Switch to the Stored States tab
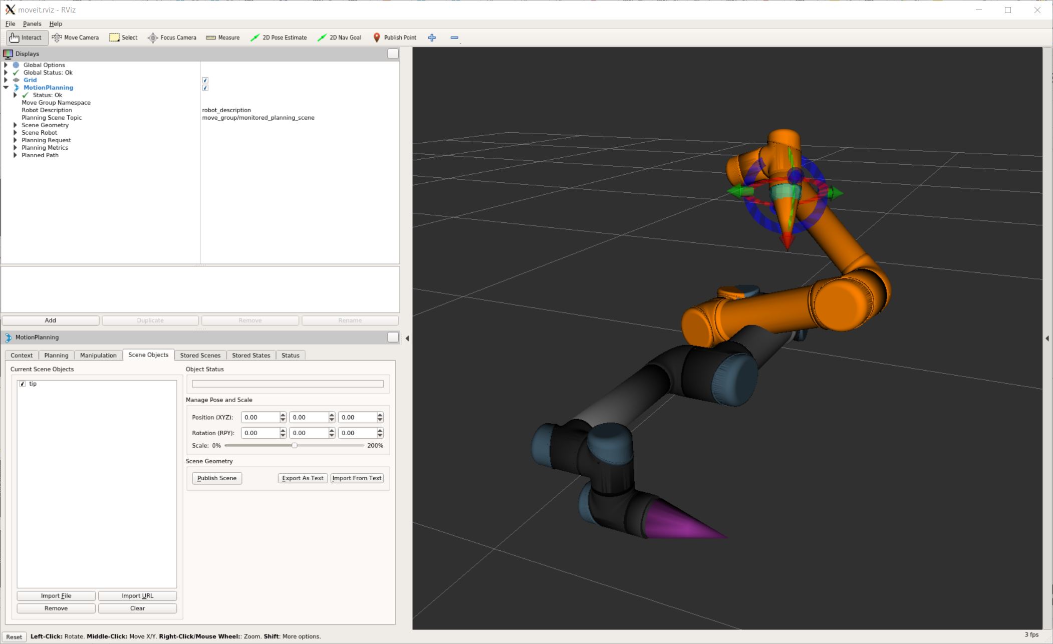The height and width of the screenshot is (644, 1053). click(251, 355)
